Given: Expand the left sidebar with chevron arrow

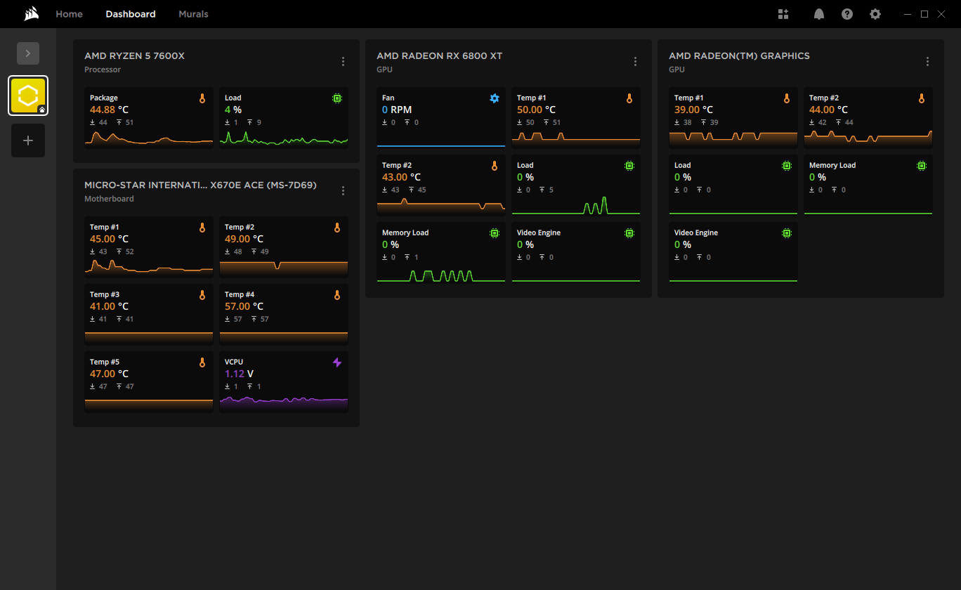Looking at the screenshot, I should 28,53.
